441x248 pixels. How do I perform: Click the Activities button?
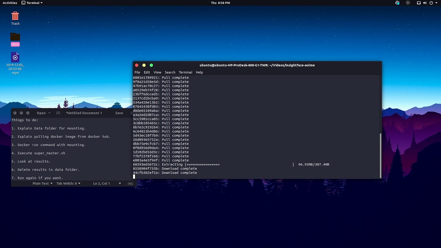(10, 3)
